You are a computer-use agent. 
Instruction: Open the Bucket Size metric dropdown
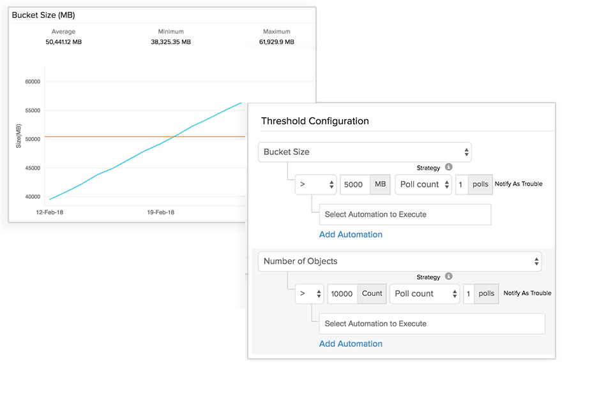click(365, 152)
